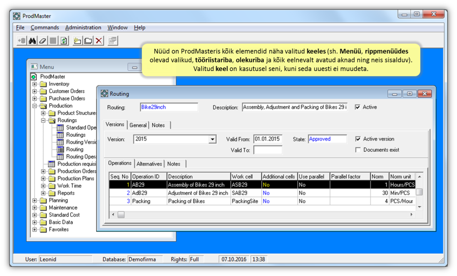The height and width of the screenshot is (276, 457).
Task: Minimize the Menu window
Action: click(134, 67)
